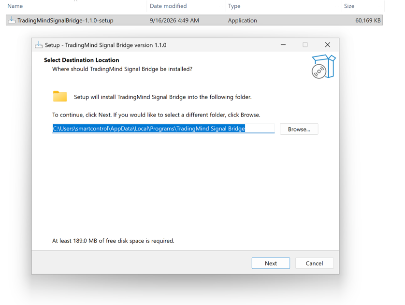Image resolution: width=405 pixels, height=305 pixels.
Task: Click the setup window title text
Action: coord(106,45)
